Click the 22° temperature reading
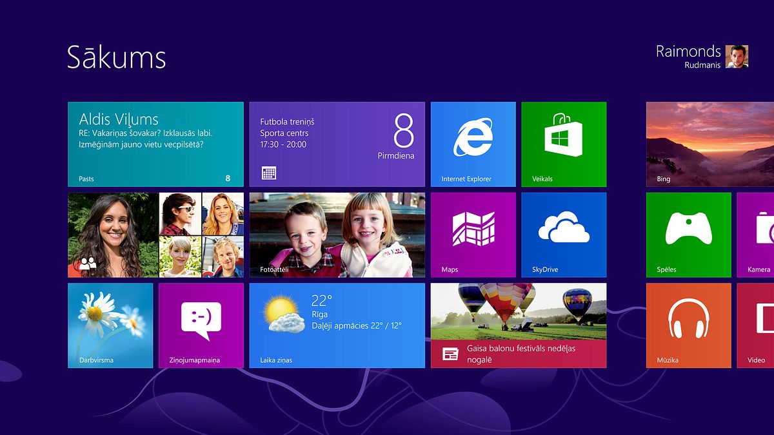The height and width of the screenshot is (435, 774). (321, 300)
